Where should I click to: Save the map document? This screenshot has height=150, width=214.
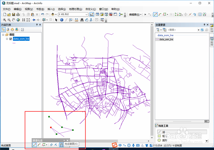pyautogui.click(x=13, y=14)
